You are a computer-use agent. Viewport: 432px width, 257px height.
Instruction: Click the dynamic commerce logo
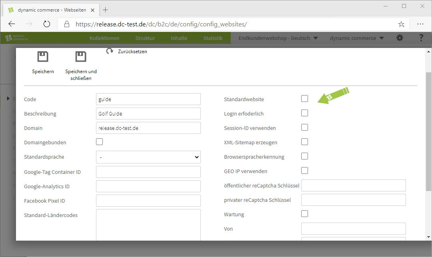tap(16, 38)
